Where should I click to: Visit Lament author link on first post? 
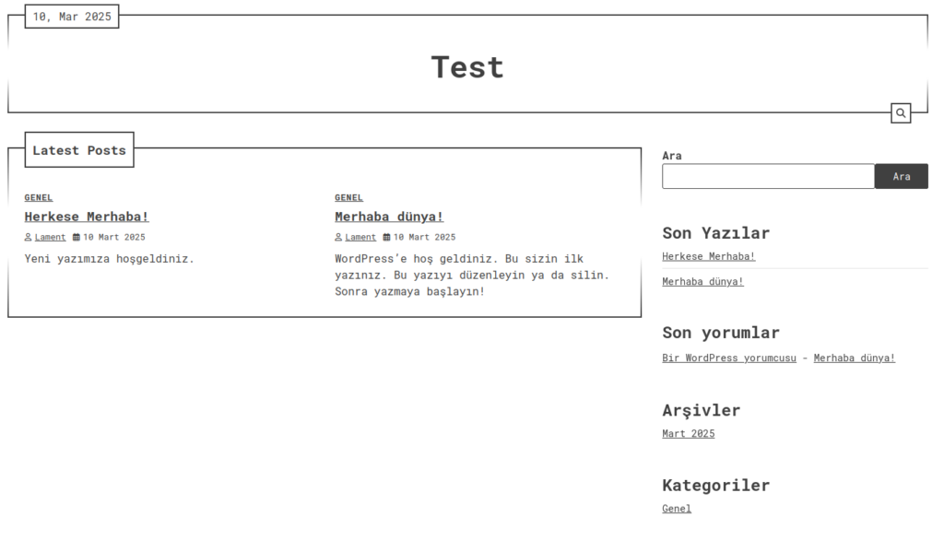[x=50, y=237]
